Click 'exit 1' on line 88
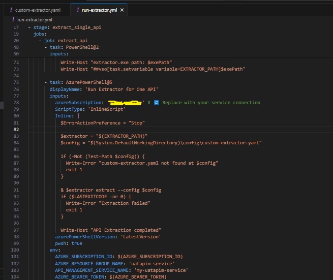333x280 pixels. [x=74, y=170]
